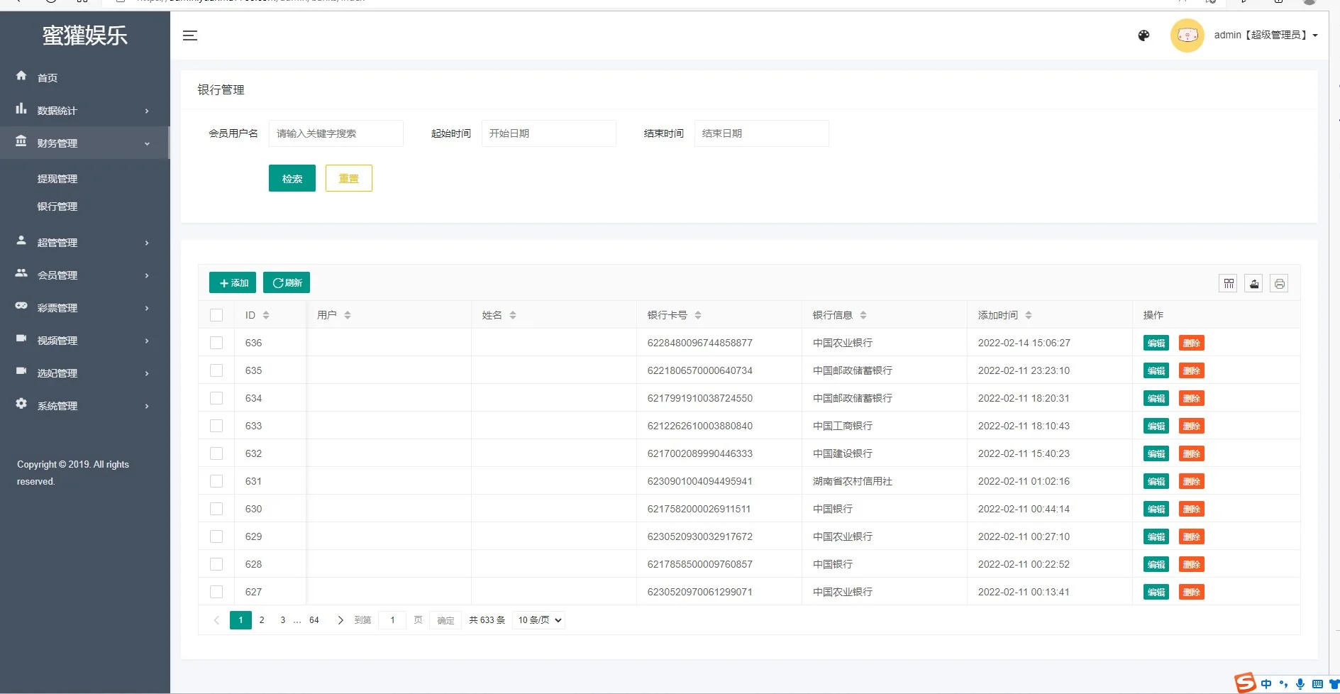Click the export table icon
Image resolution: width=1340 pixels, height=694 pixels.
coord(1254,284)
